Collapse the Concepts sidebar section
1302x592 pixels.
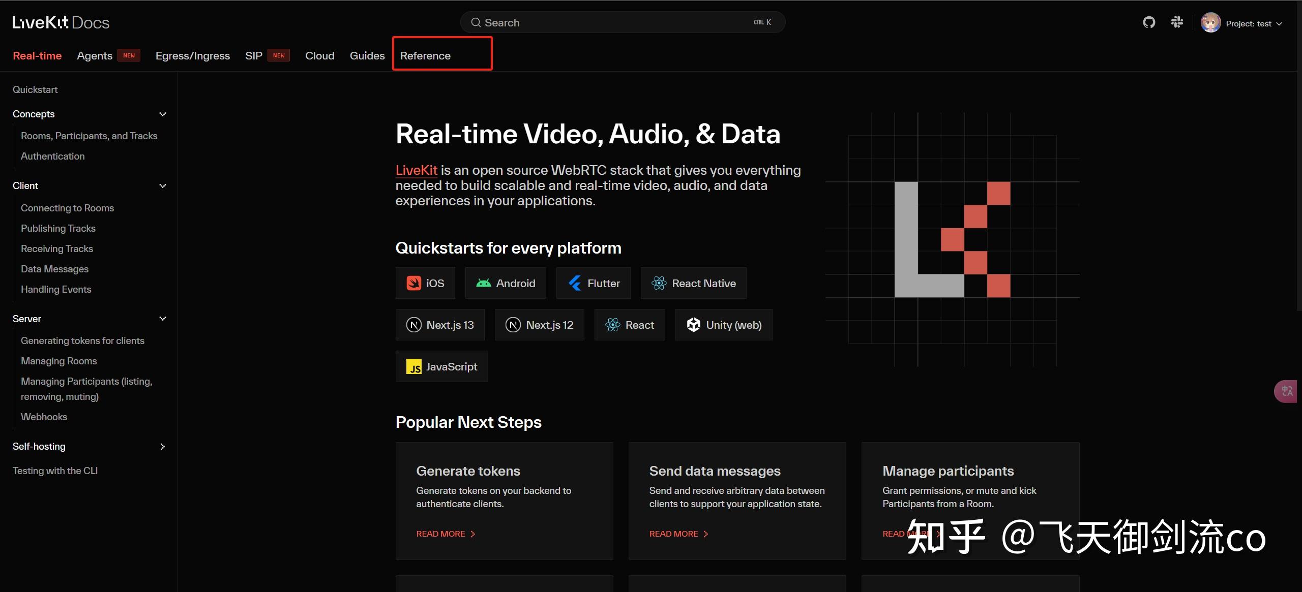[x=163, y=114]
